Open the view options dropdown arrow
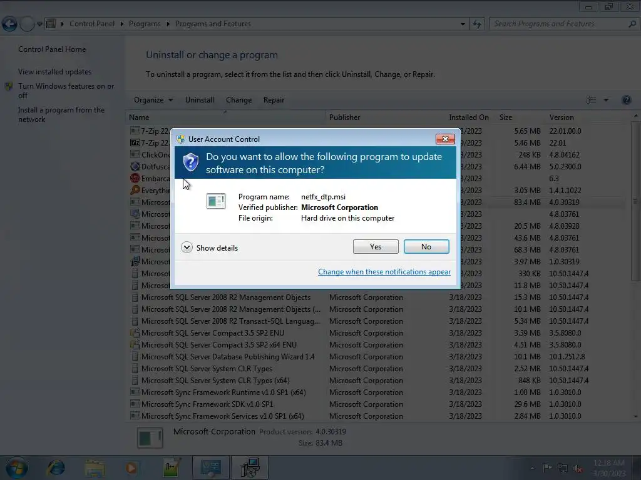 pyautogui.click(x=606, y=100)
